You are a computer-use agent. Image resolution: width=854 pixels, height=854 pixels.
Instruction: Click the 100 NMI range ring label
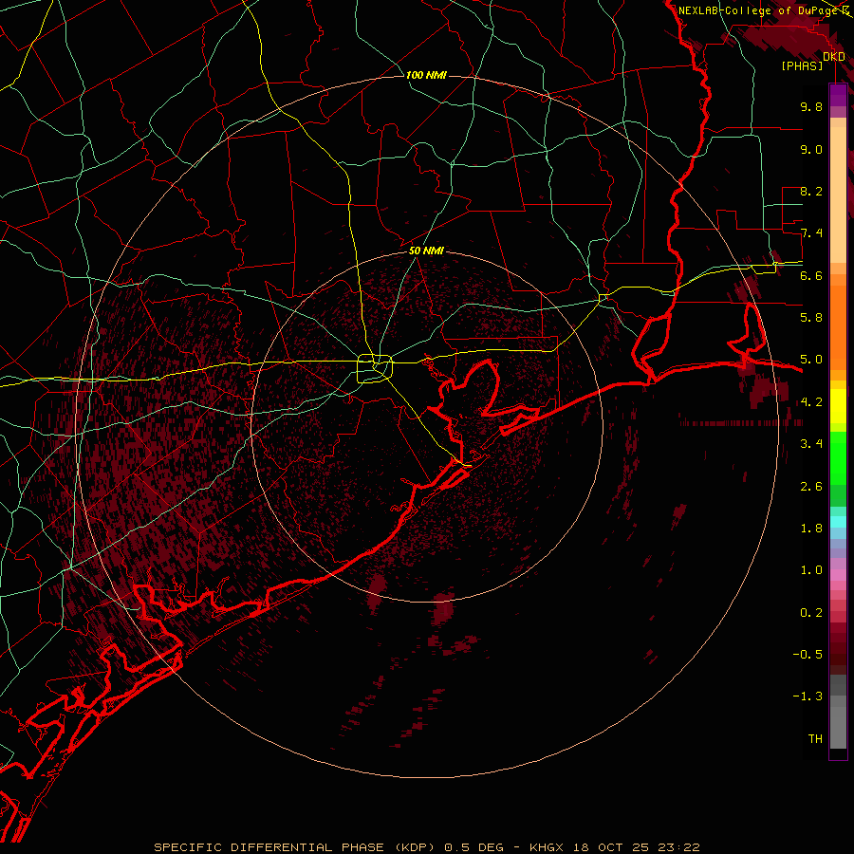426,75
